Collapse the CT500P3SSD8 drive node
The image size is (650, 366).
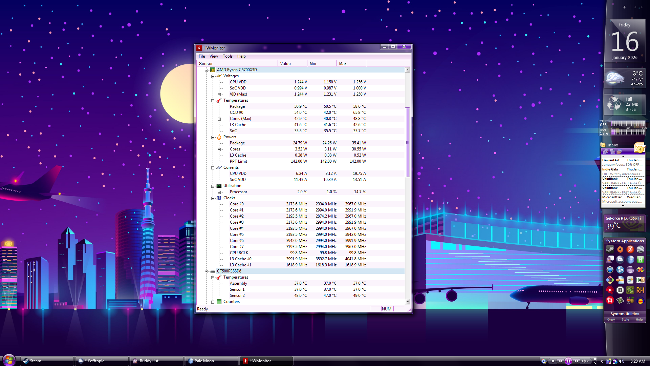[x=206, y=271]
